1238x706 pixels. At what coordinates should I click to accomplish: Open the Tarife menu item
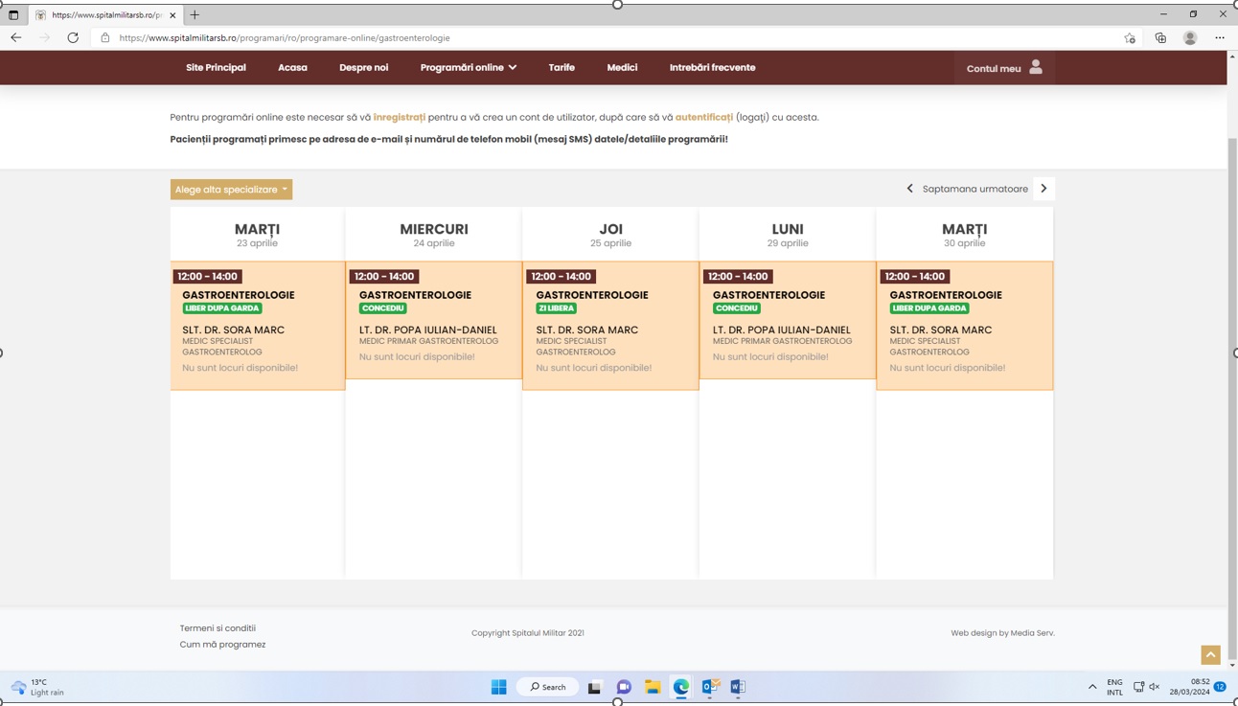click(x=562, y=68)
